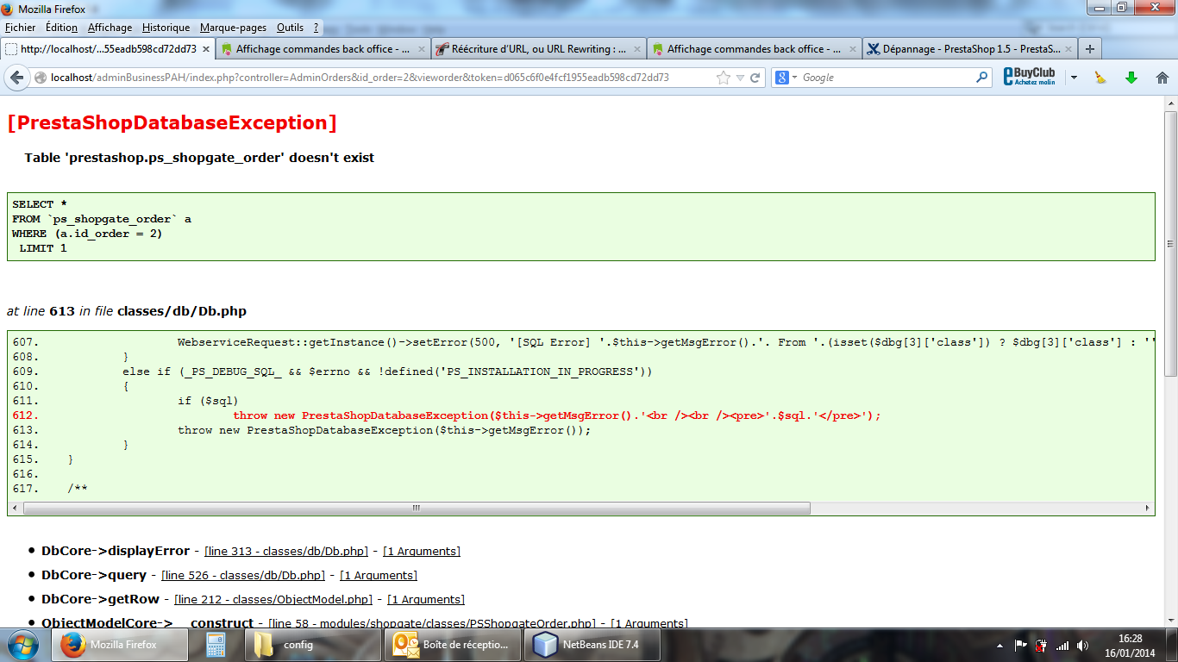Open the Windows Start button
The height and width of the screenshot is (662, 1178).
[x=23, y=644]
